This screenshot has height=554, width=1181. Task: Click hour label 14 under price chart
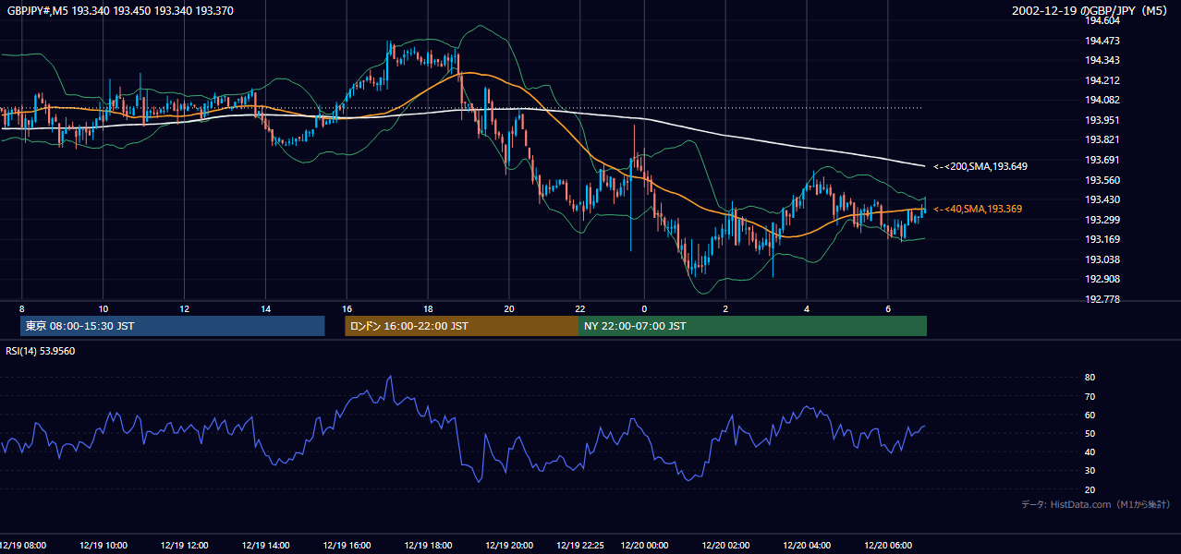[x=266, y=308]
